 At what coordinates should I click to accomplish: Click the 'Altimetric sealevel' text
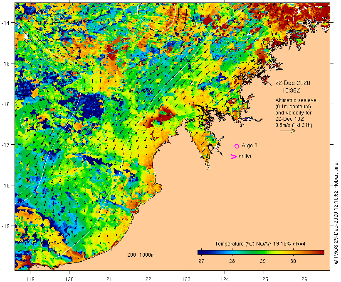pos(297,100)
